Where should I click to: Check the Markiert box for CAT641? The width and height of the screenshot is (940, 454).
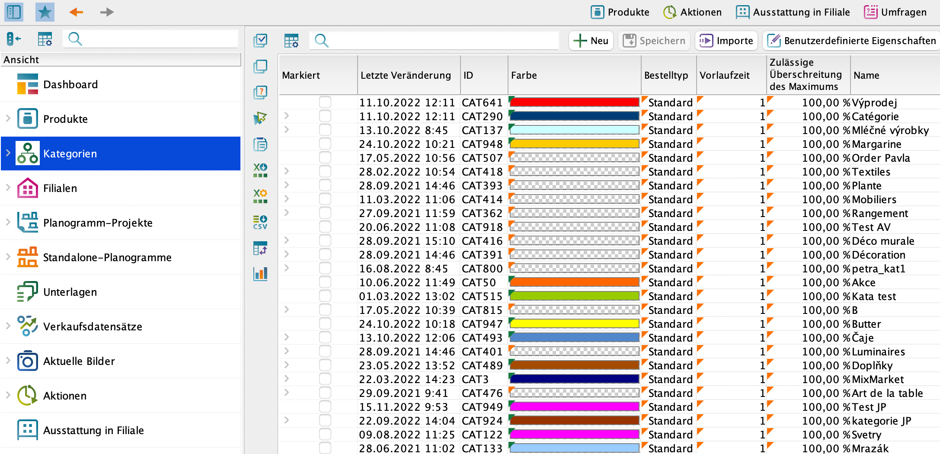click(325, 102)
